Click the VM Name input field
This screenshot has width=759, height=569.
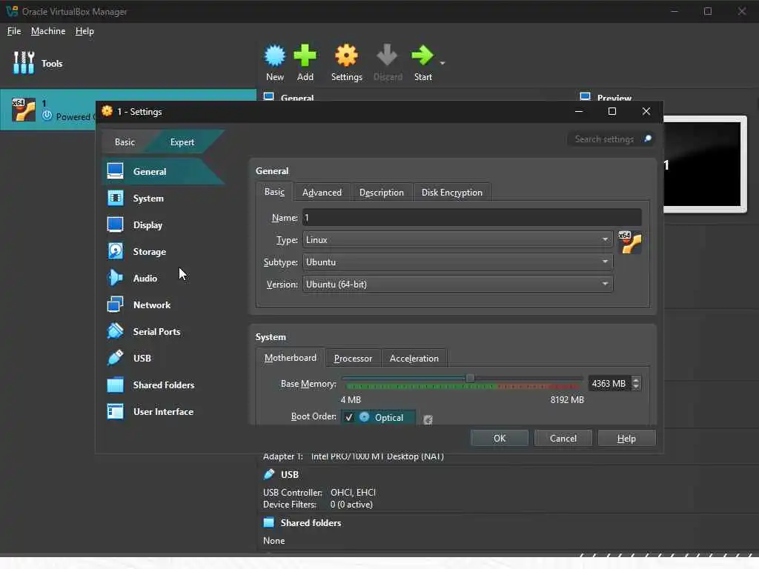[472, 217]
